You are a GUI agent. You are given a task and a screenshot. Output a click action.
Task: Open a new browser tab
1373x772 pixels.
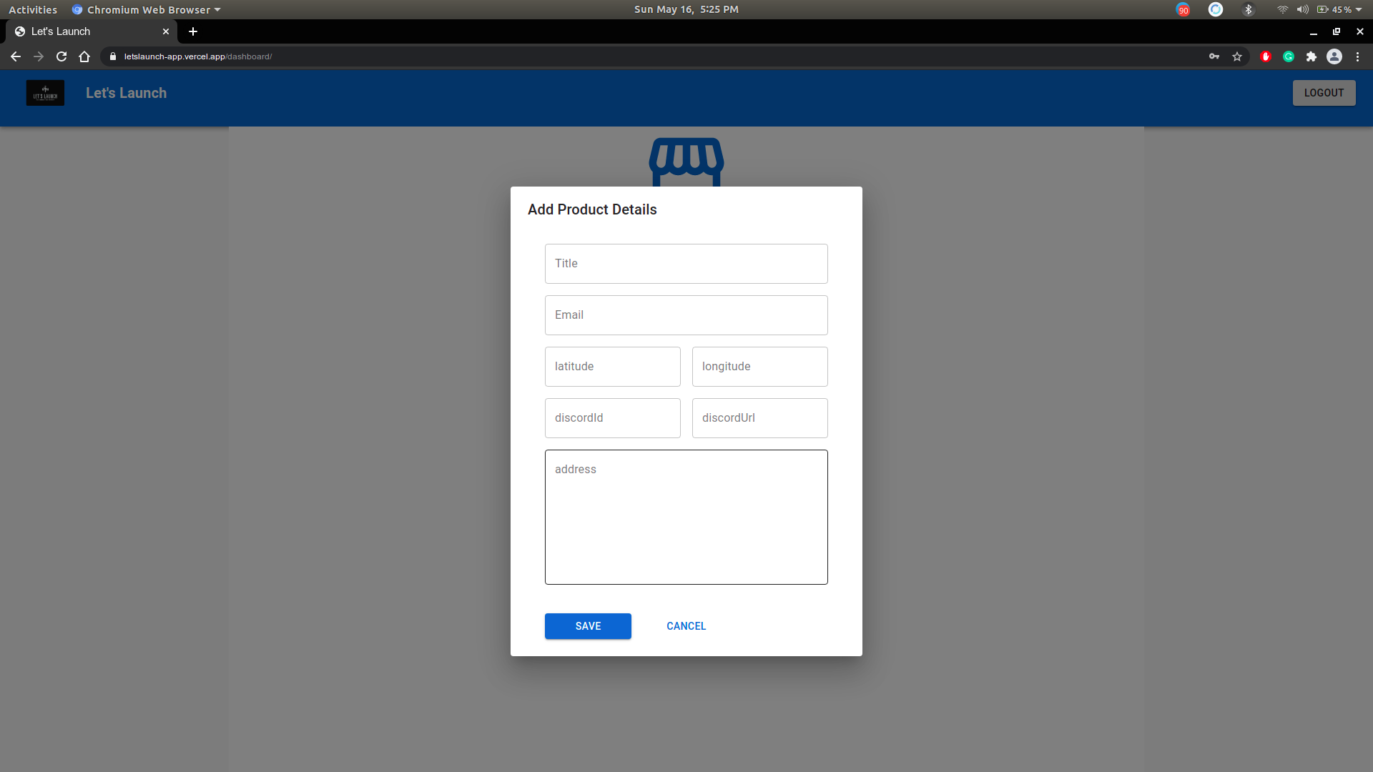(x=193, y=31)
